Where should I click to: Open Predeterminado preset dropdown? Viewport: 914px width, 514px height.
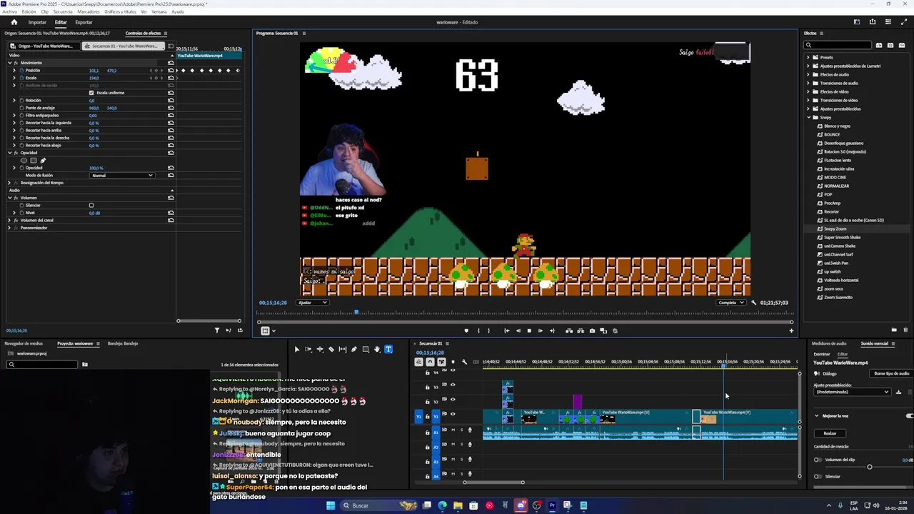(x=852, y=392)
